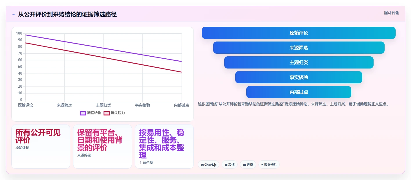This screenshot has width=411, height=180.
Task: Toggle the 流程转化 legend swatch
Action: click(83, 113)
